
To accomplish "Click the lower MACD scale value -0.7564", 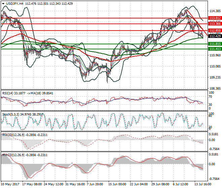I will click(214, 179).
